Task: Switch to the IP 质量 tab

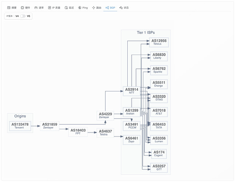Action: click(54, 8)
